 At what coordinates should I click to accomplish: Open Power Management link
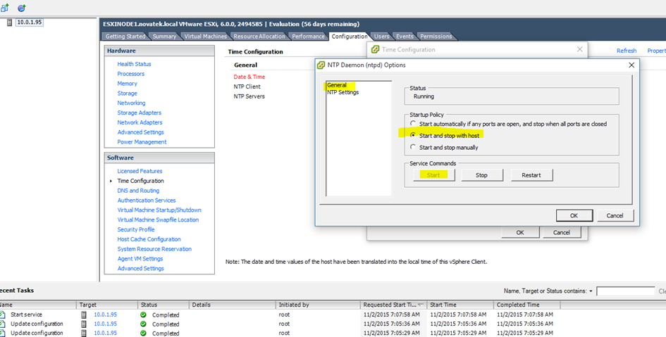(x=142, y=142)
